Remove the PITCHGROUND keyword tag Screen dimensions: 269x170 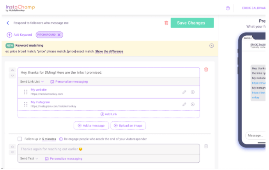pyautogui.click(x=59, y=35)
